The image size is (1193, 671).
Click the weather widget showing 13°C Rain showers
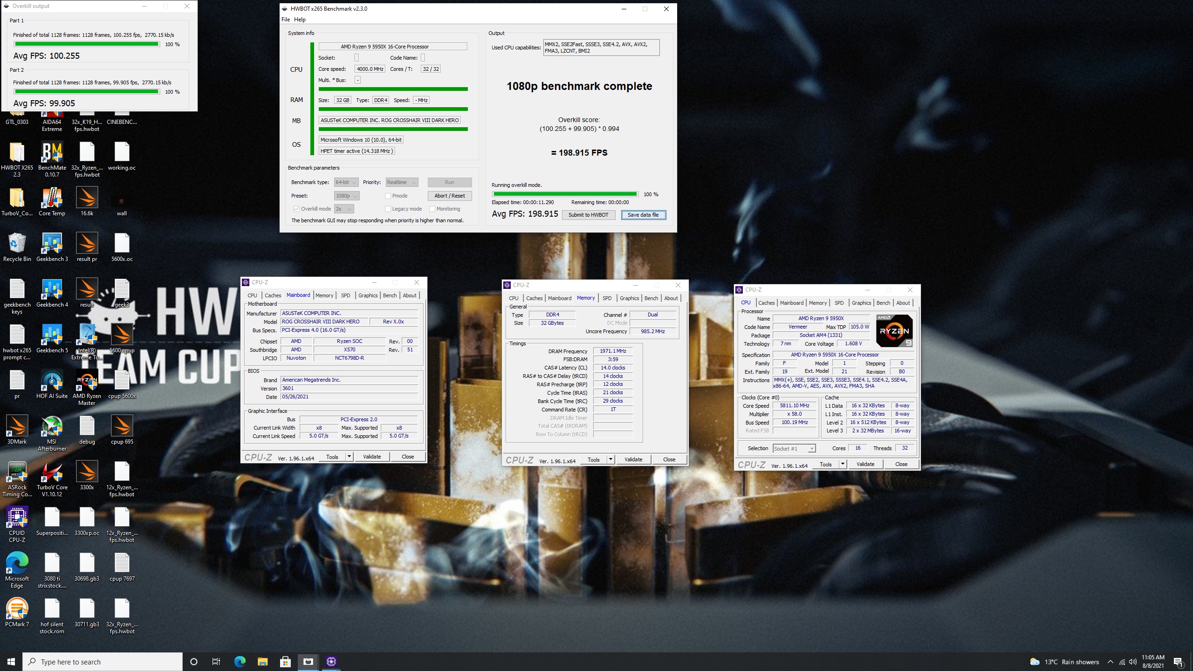1064,662
